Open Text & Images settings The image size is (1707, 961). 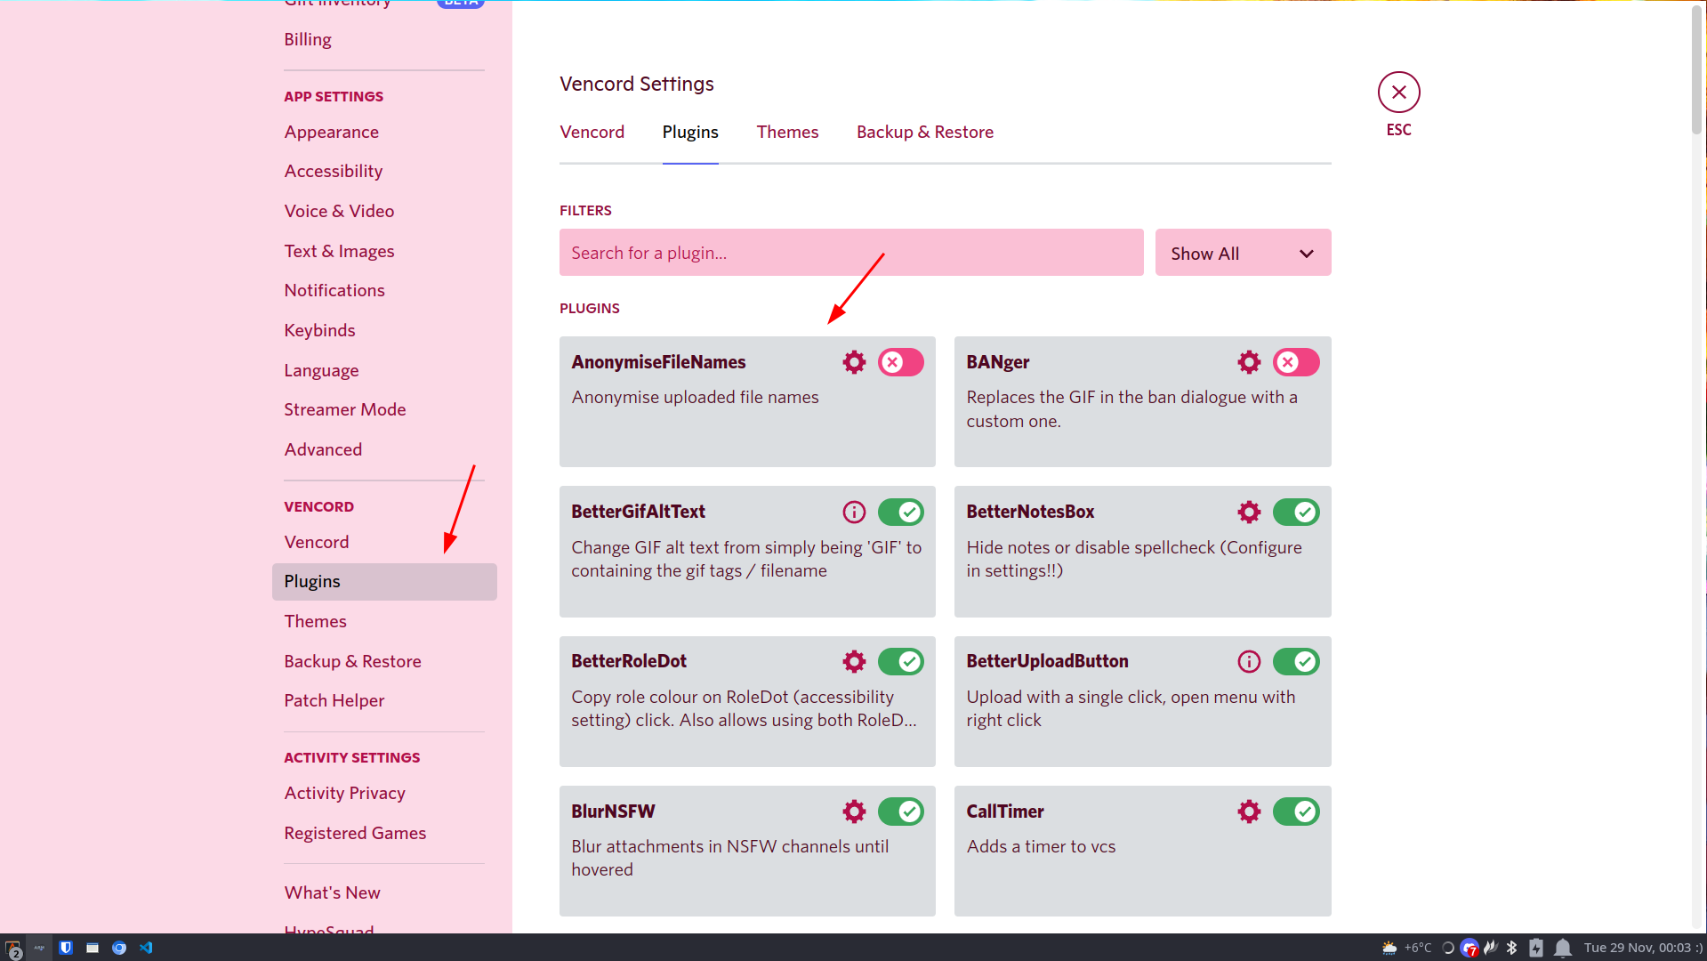point(384,251)
